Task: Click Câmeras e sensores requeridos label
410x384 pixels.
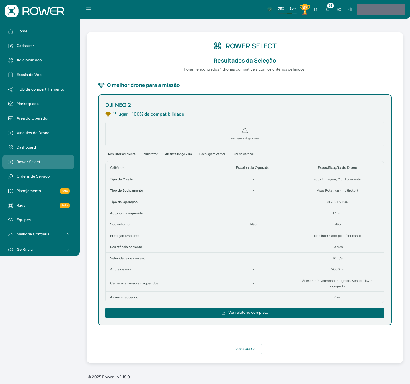Action: pyautogui.click(x=134, y=284)
